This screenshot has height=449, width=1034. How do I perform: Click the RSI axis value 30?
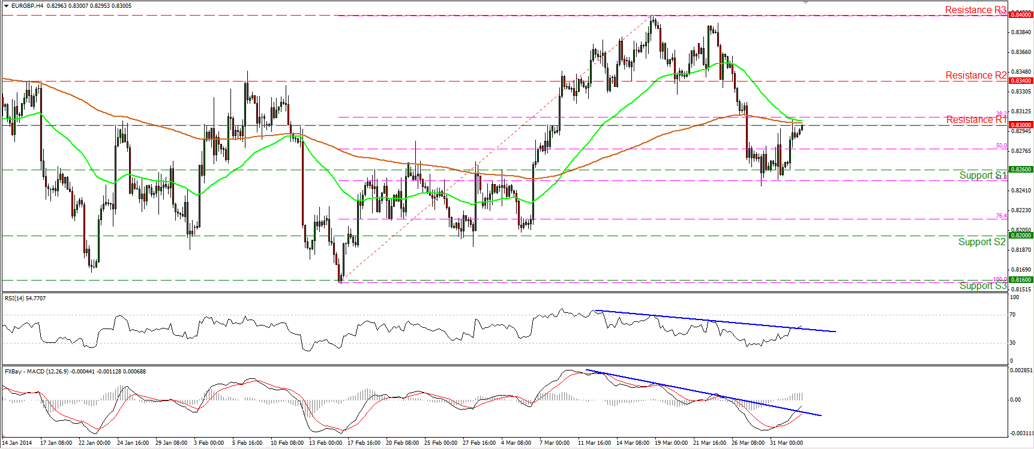[x=1013, y=343]
